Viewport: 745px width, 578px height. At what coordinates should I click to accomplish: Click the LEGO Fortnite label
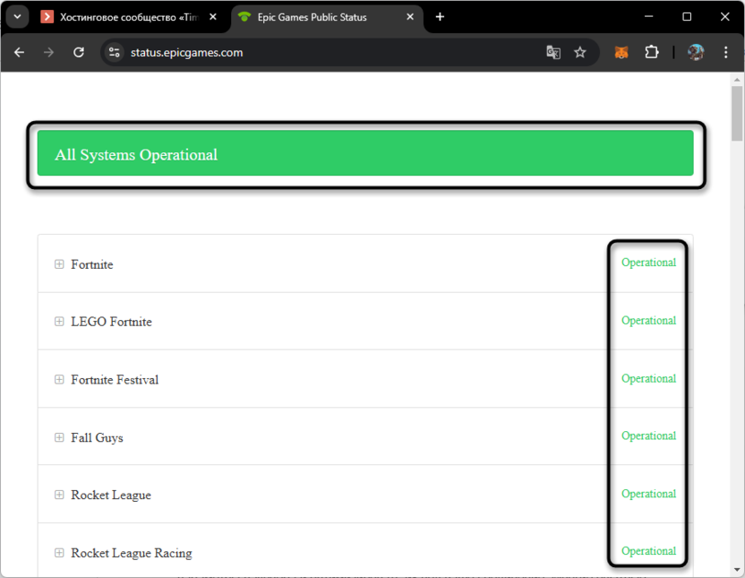[111, 322]
